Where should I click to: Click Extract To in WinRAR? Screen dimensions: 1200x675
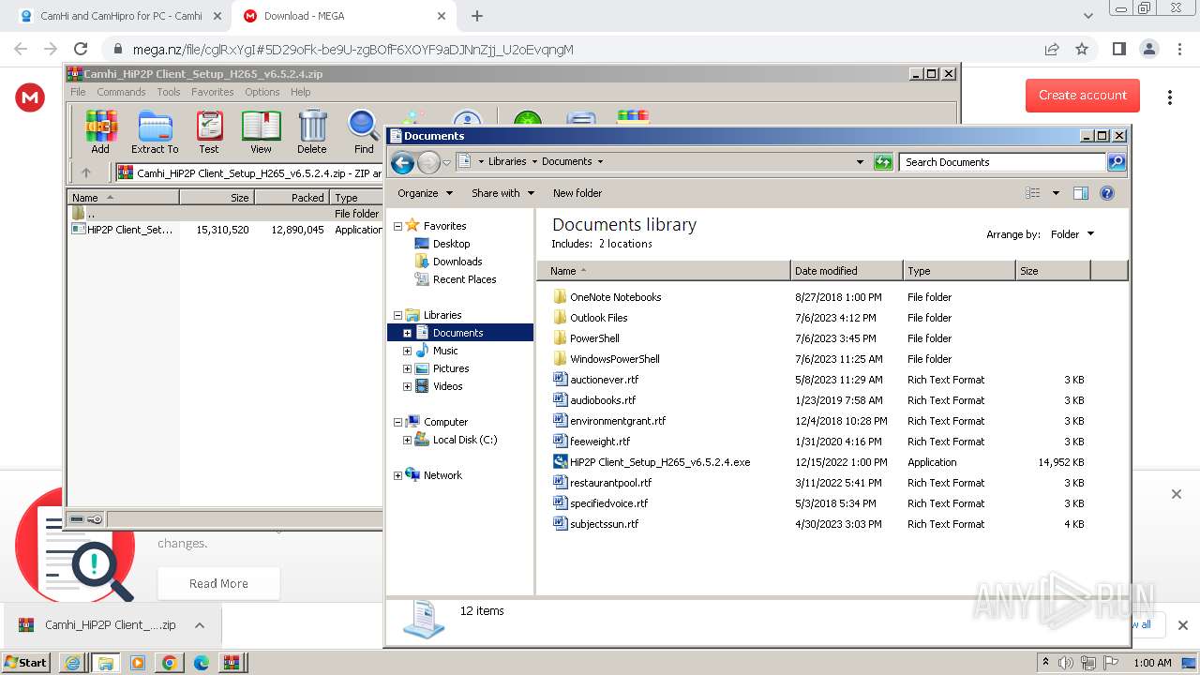tap(155, 131)
